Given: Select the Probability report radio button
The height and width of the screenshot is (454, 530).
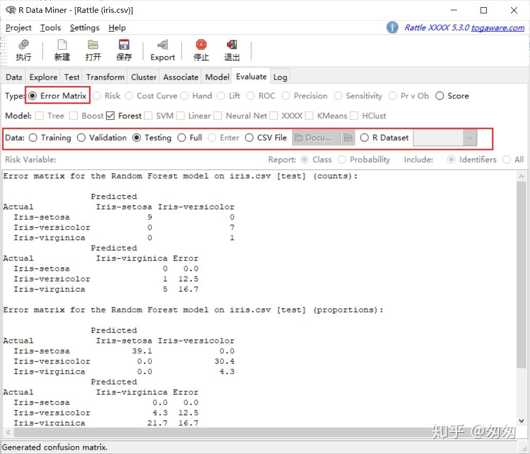Looking at the screenshot, I should (x=342, y=160).
